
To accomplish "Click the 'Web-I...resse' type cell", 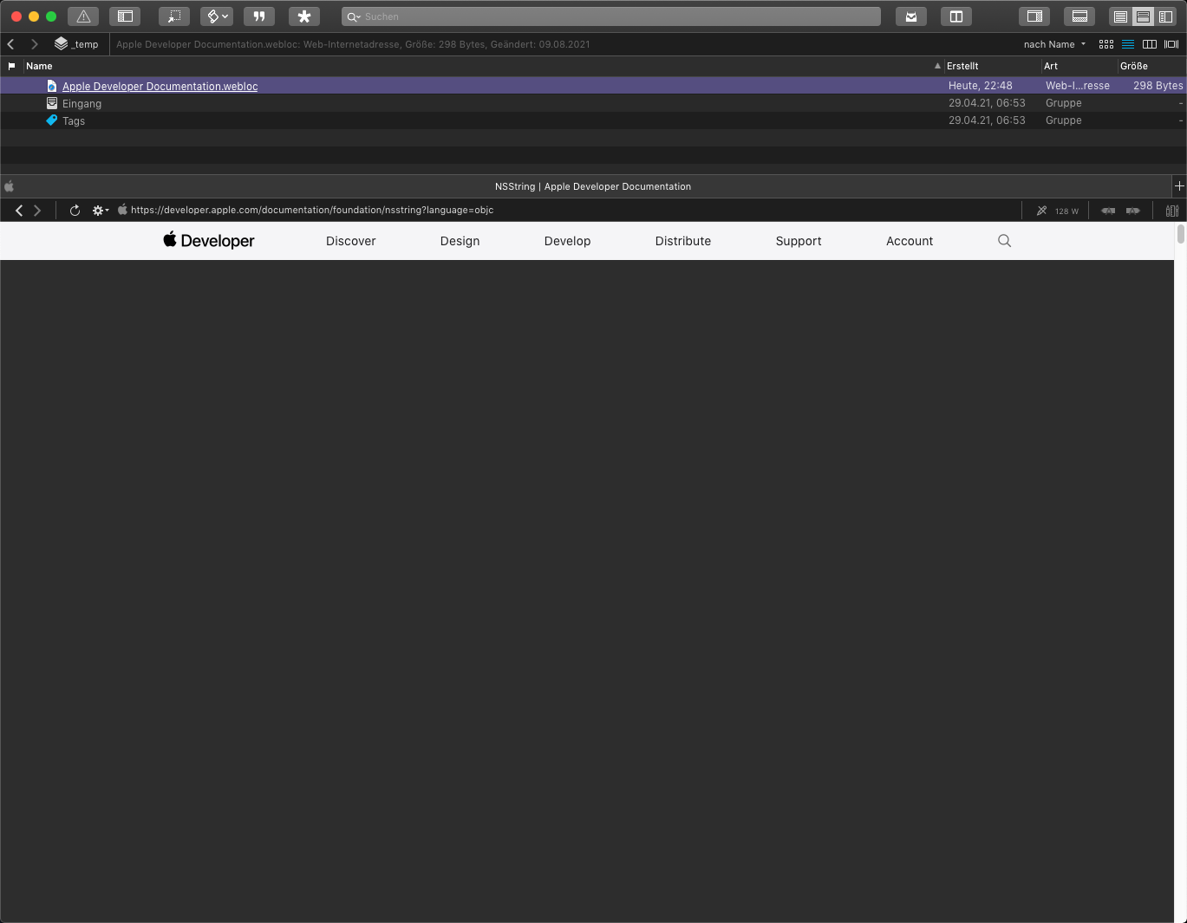I will point(1078,86).
